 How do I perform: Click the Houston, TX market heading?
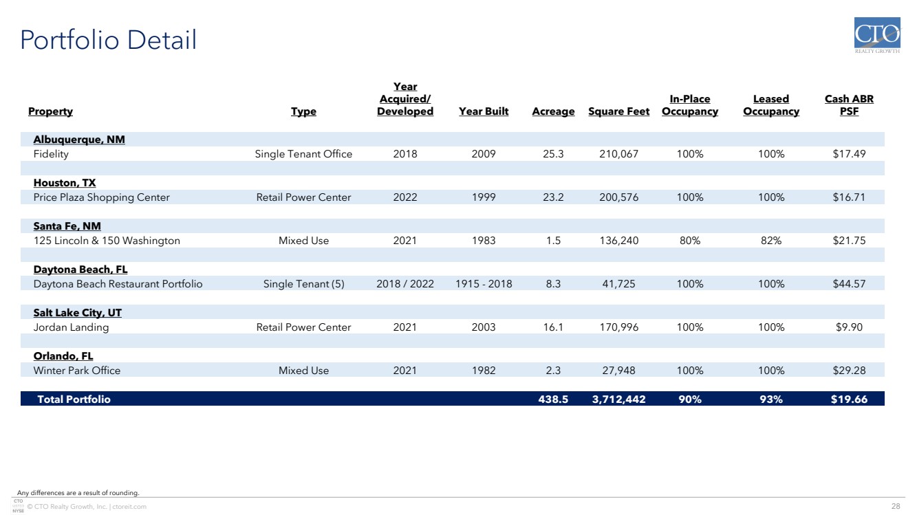65,183
